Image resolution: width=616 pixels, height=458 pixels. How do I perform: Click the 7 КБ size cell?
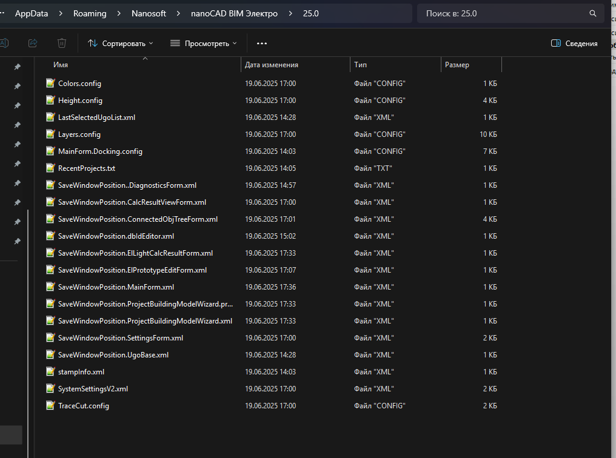[490, 151]
